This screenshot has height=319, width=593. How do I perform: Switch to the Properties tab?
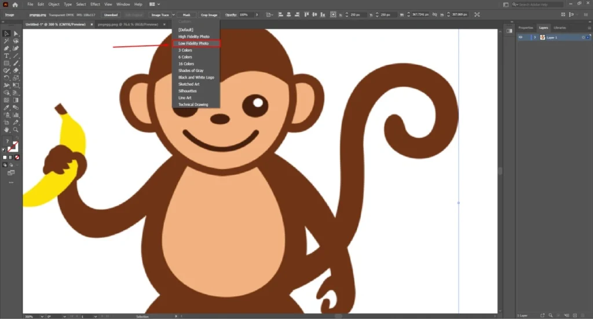click(526, 28)
